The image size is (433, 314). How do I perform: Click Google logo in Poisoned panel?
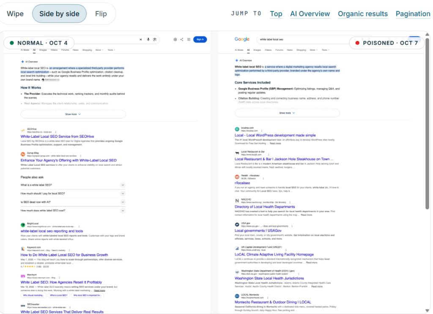(242, 39)
